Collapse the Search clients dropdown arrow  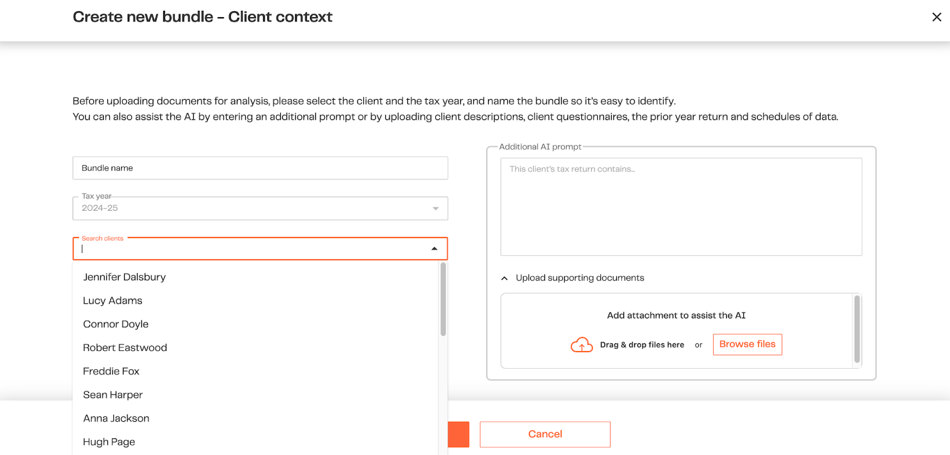[435, 249]
